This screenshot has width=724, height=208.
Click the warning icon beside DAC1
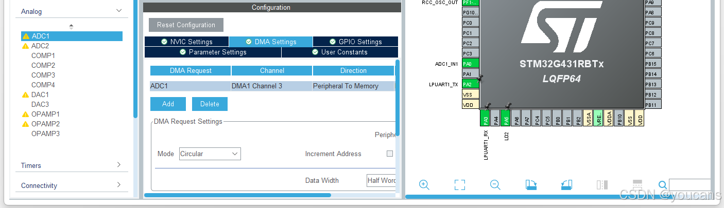tap(25, 95)
